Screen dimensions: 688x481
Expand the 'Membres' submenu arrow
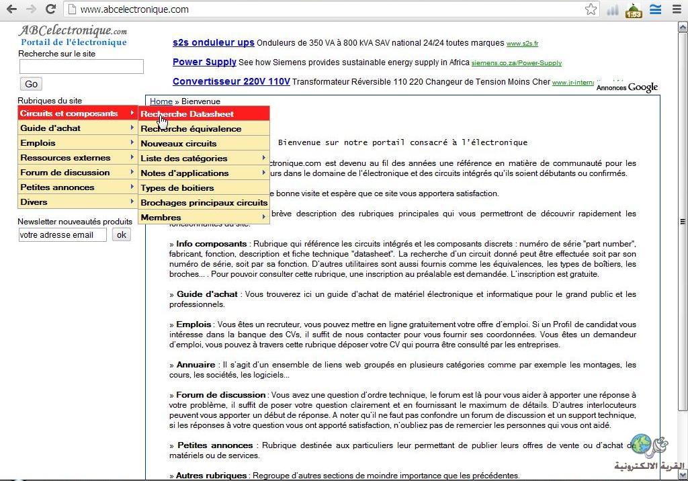[x=263, y=217]
